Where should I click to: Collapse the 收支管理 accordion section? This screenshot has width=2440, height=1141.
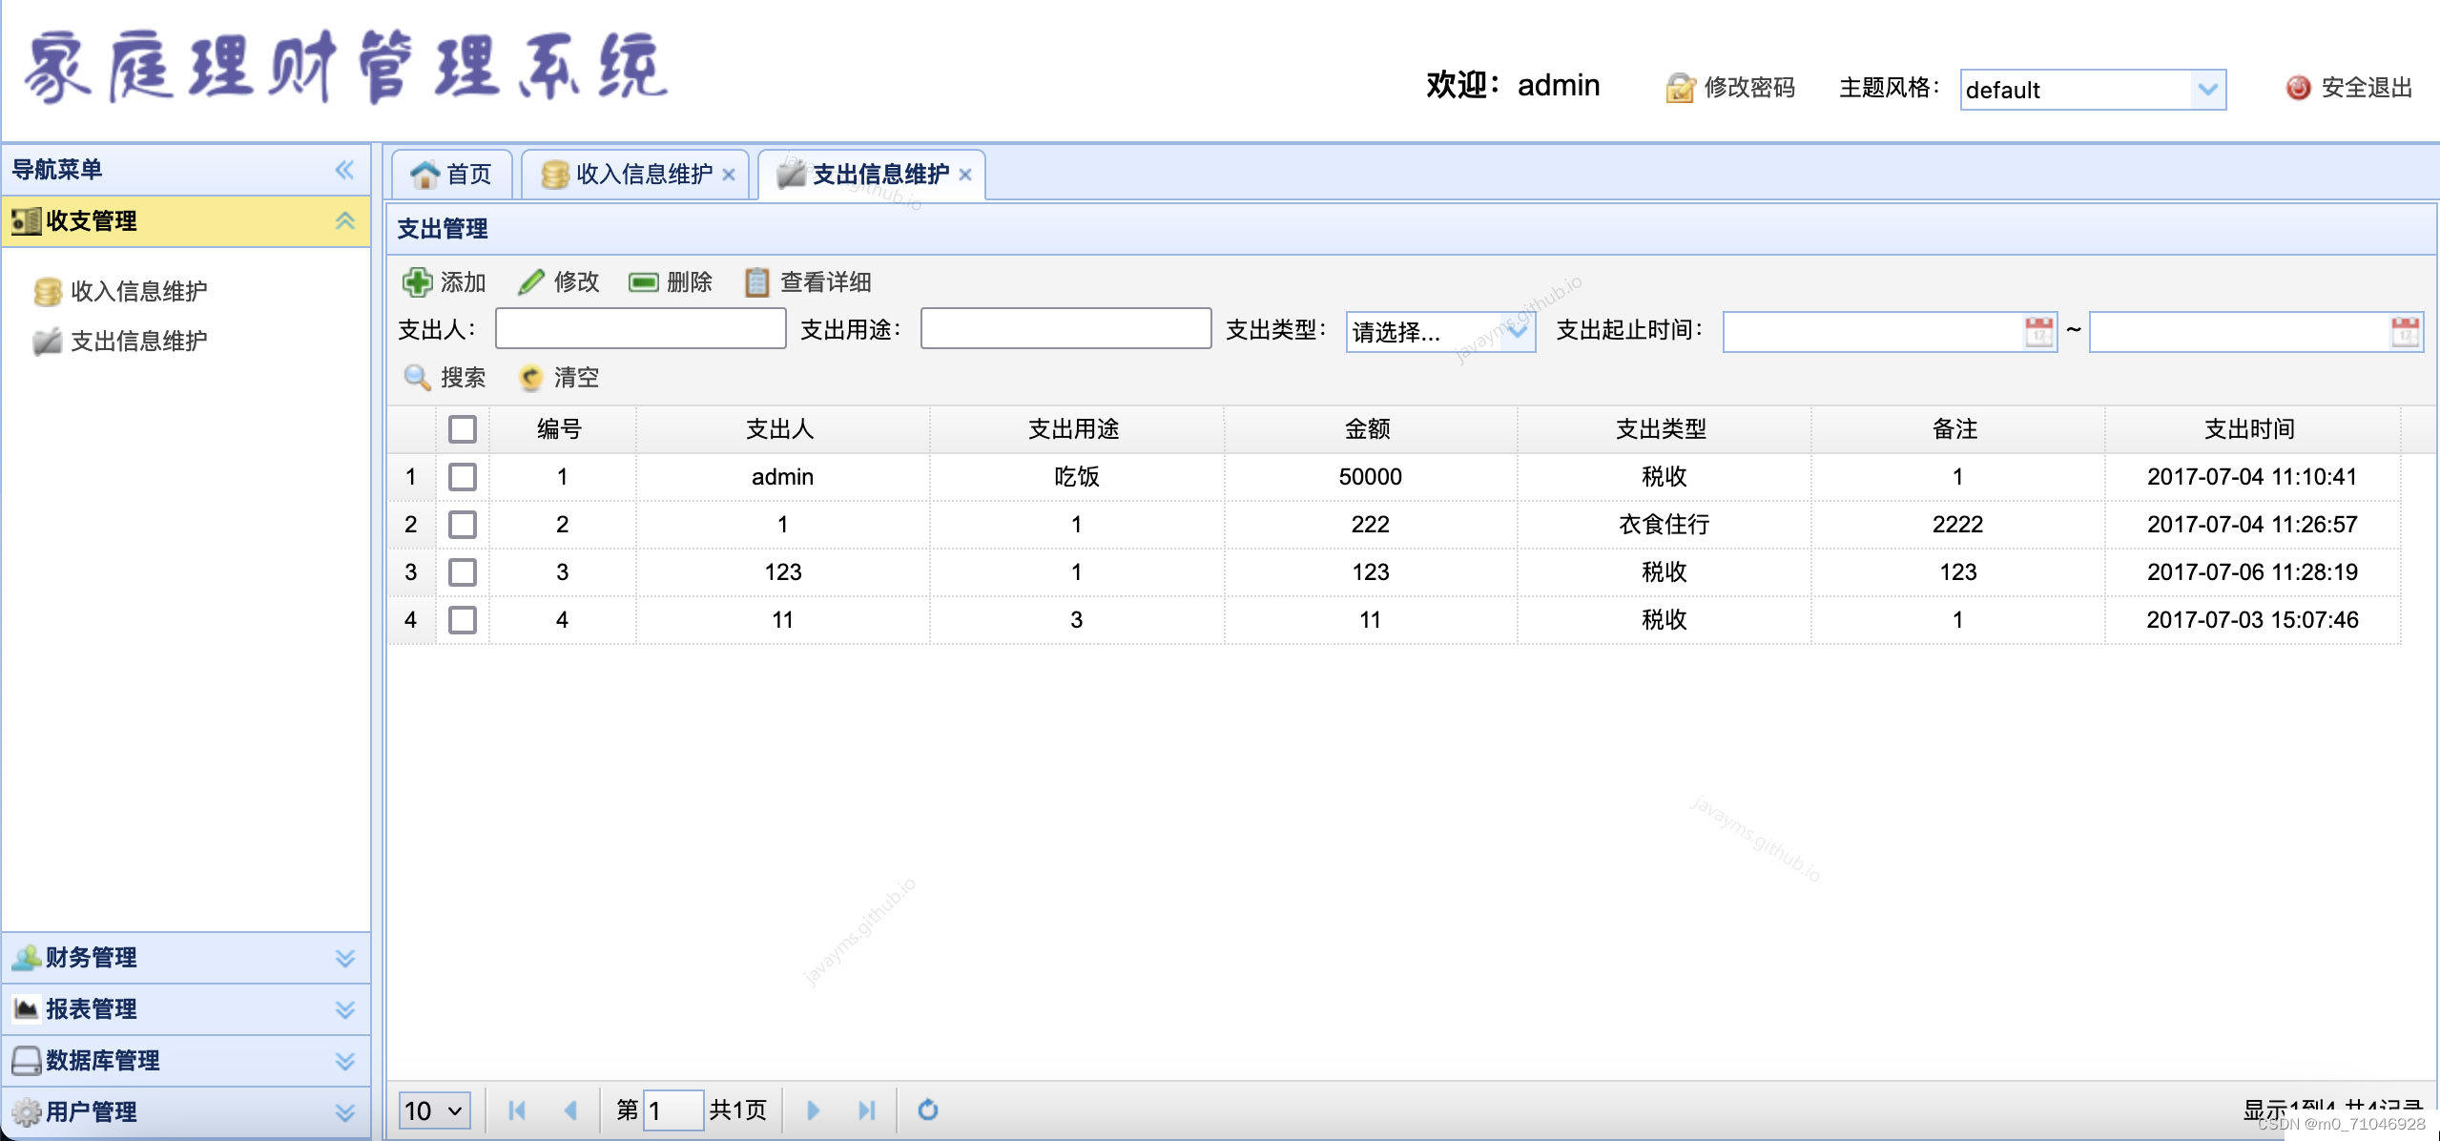click(x=344, y=221)
